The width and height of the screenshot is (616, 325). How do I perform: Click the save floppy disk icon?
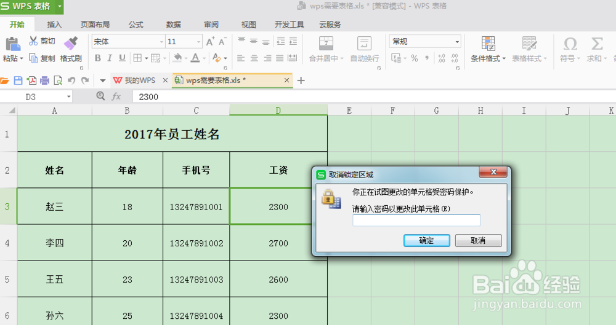[18, 80]
